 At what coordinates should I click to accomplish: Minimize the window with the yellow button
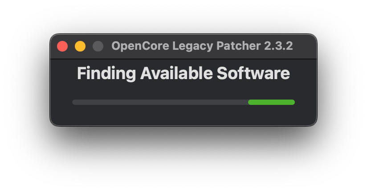tap(80, 46)
